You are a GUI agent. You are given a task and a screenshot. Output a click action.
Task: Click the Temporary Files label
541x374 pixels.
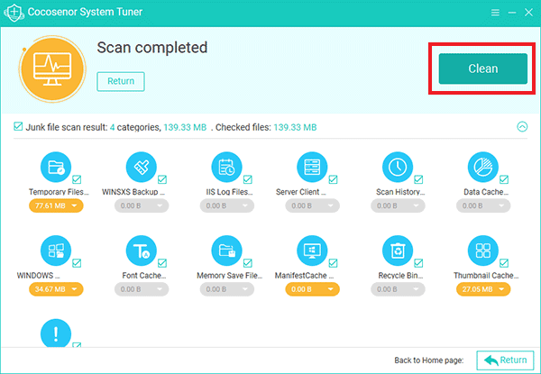[59, 192]
